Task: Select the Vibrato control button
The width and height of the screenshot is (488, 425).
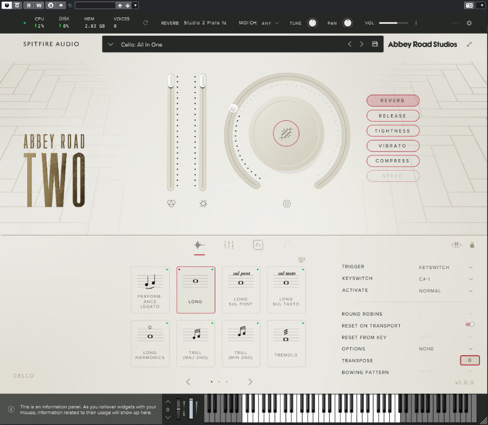Action: [393, 146]
